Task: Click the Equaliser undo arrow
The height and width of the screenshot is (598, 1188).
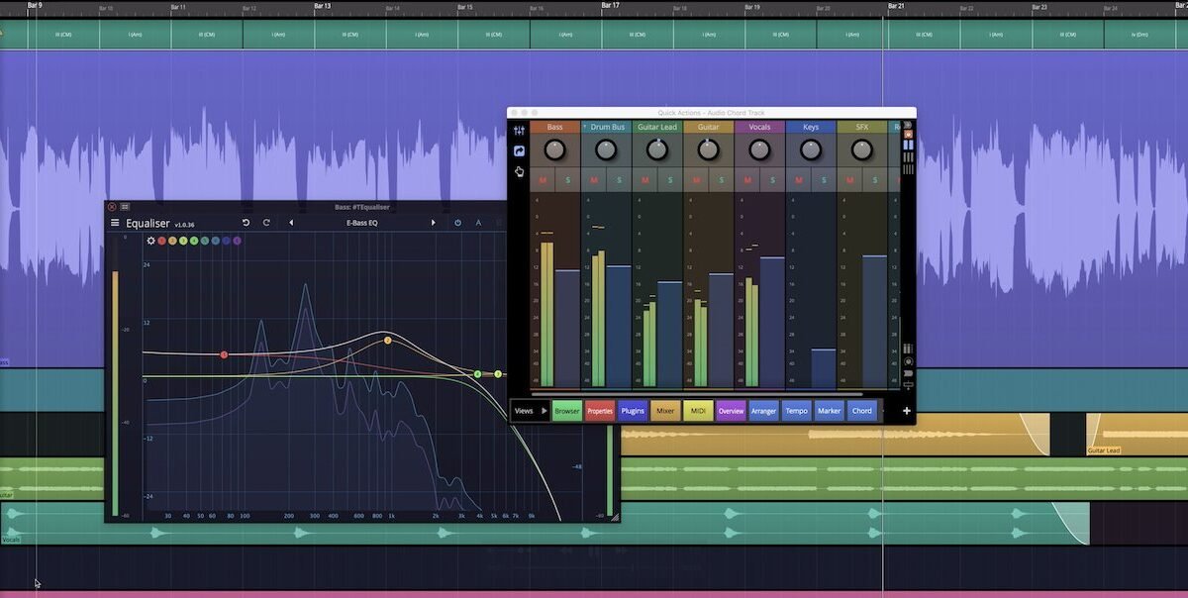Action: (247, 223)
